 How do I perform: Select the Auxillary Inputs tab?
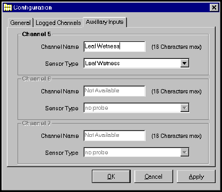coord(105,22)
